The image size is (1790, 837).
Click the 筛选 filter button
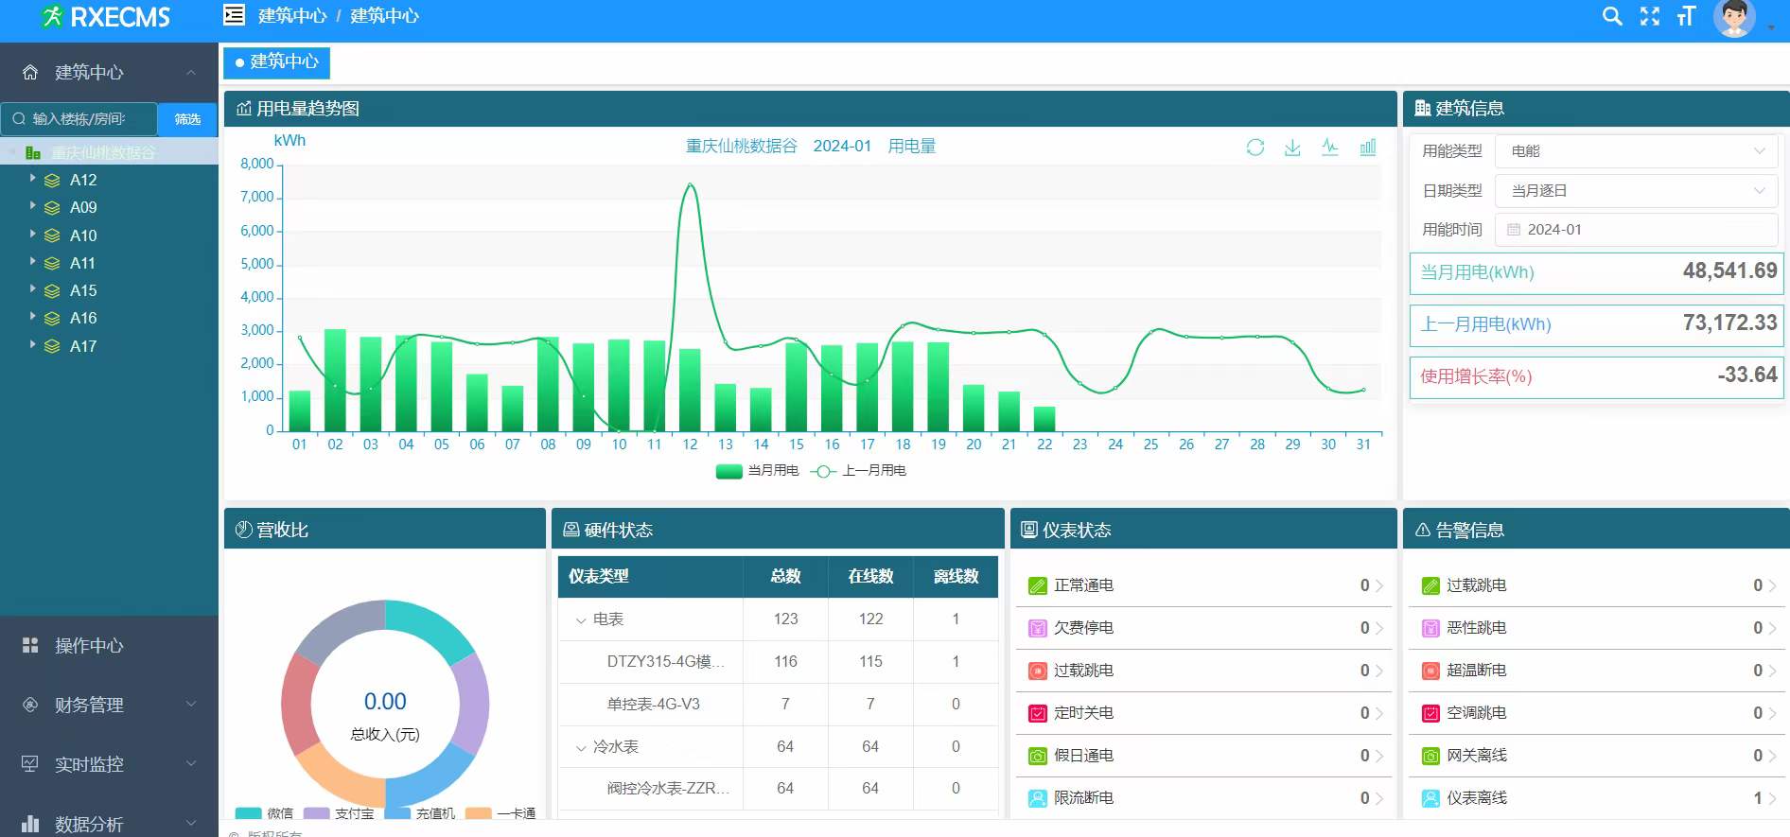[187, 119]
